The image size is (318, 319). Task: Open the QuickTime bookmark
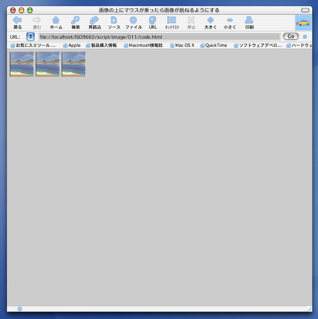214,45
